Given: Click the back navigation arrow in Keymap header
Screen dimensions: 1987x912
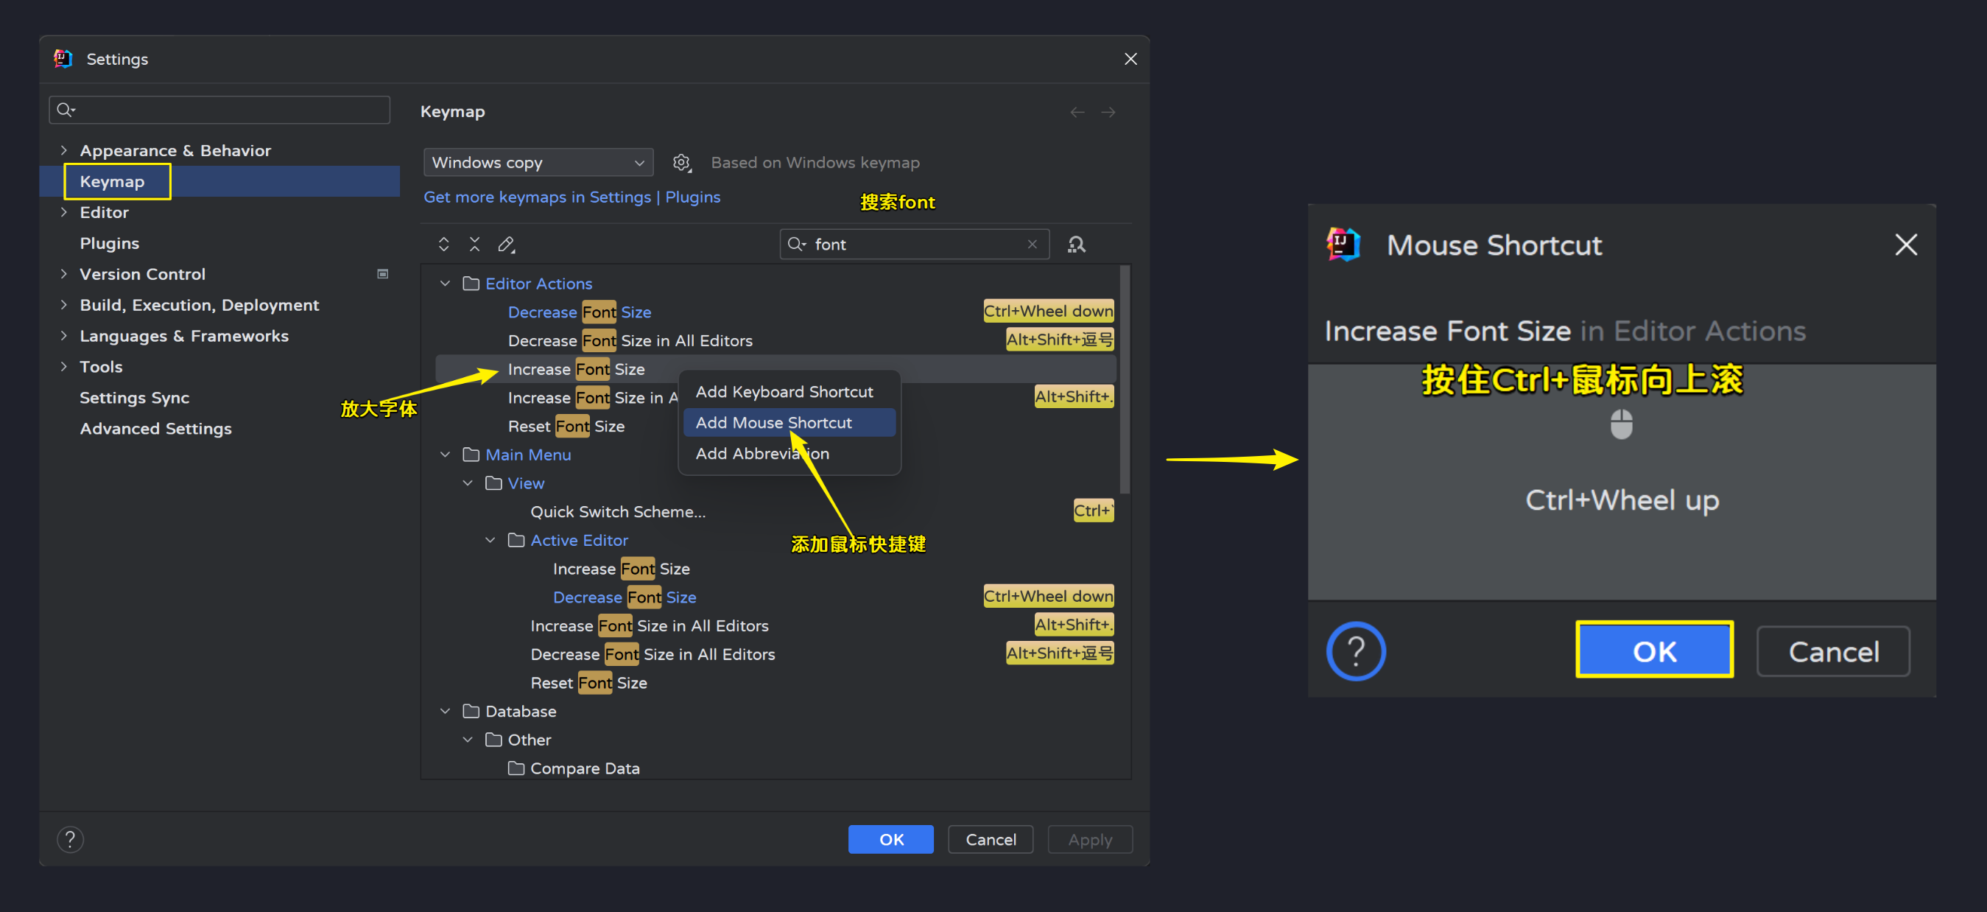Looking at the screenshot, I should point(1077,112).
